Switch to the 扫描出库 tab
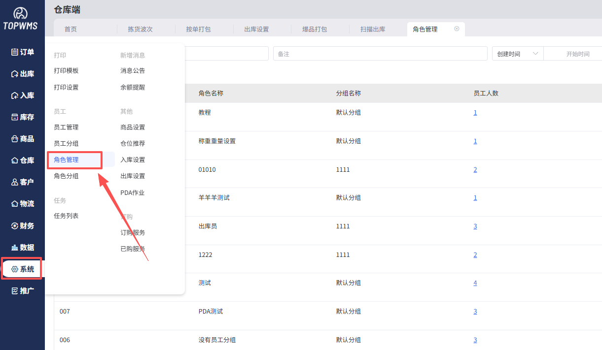 (373, 29)
